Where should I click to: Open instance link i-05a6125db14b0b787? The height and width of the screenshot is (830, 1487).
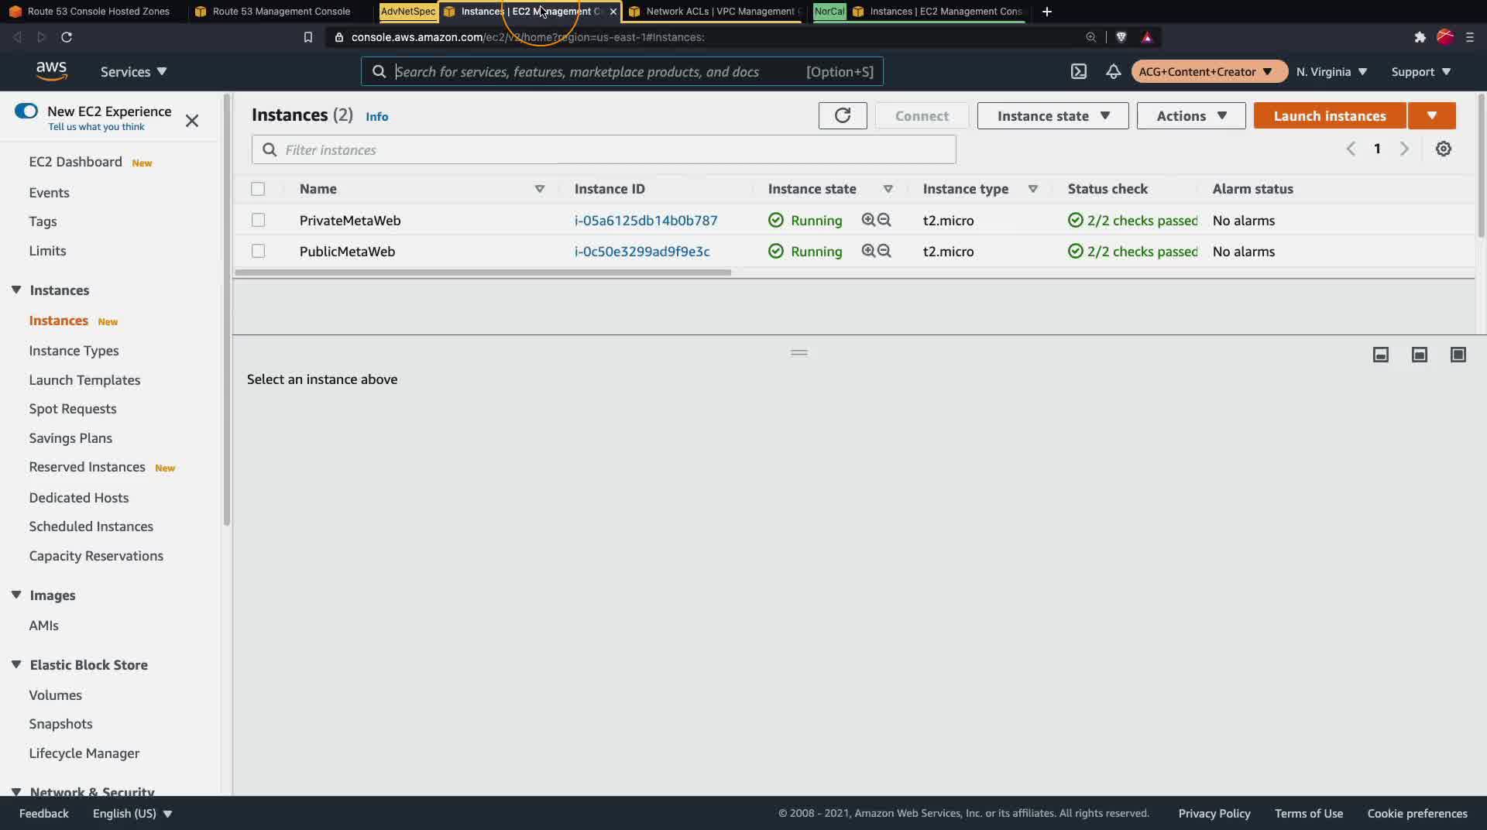tap(646, 220)
